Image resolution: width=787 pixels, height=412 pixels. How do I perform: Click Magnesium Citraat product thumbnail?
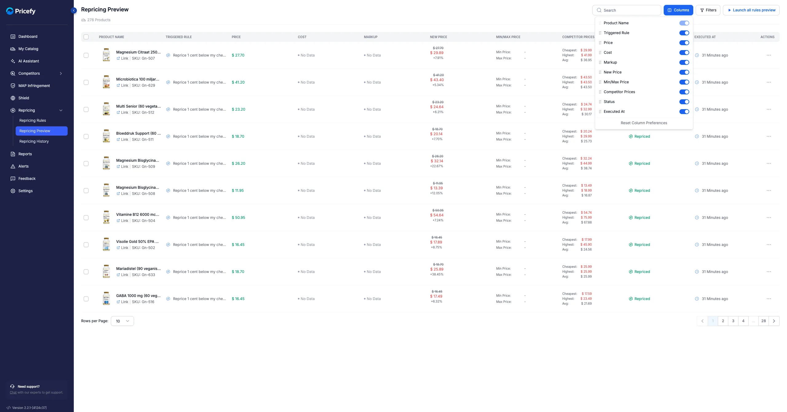tap(106, 55)
